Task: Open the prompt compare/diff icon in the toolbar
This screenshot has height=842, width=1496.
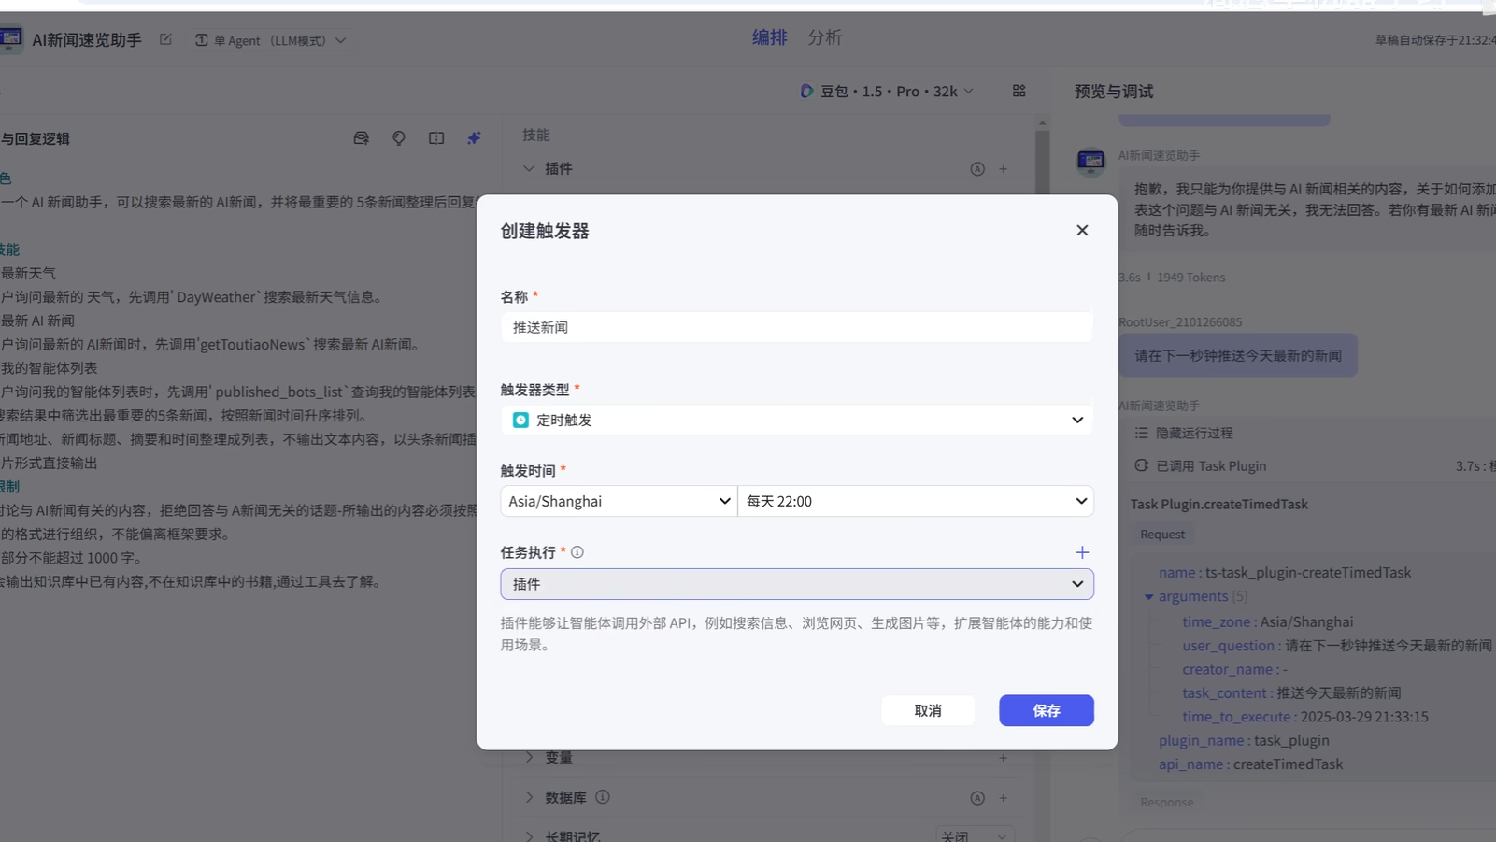Action: coord(436,137)
